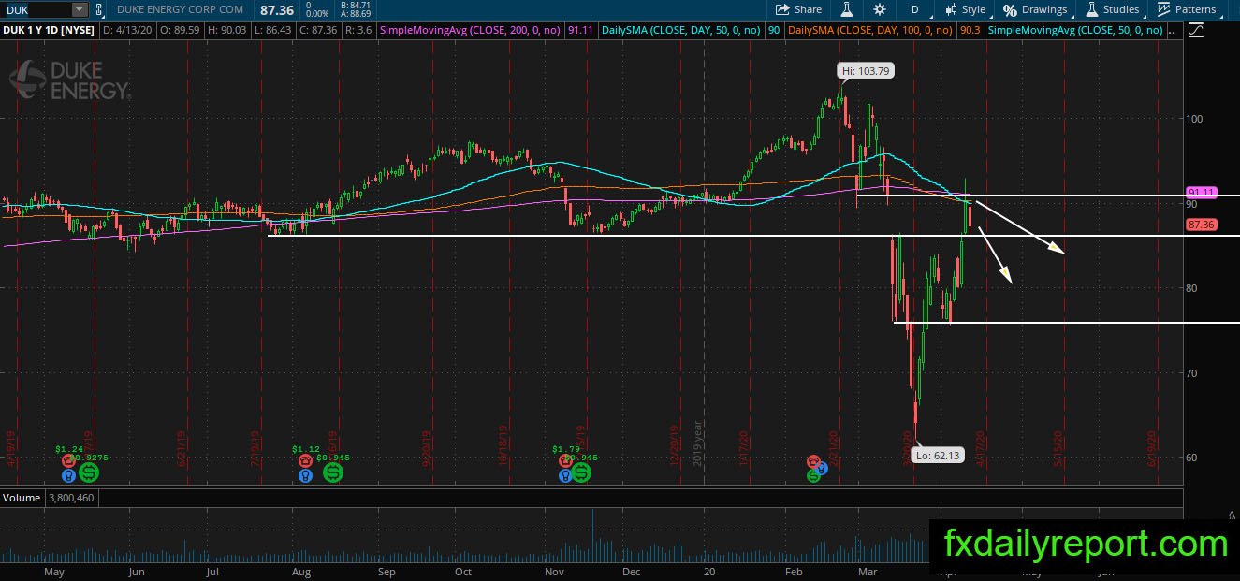Screen dimensions: 1240x581
Task: Click the blue conference call bulb icon in May
Action: click(67, 476)
